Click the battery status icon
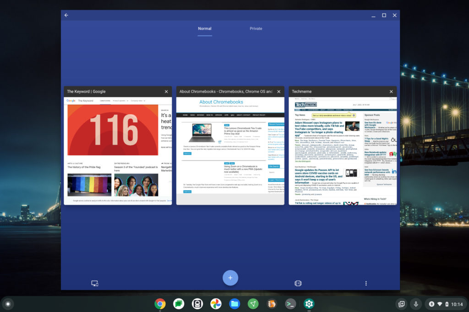The width and height of the screenshot is (469, 312). click(447, 304)
